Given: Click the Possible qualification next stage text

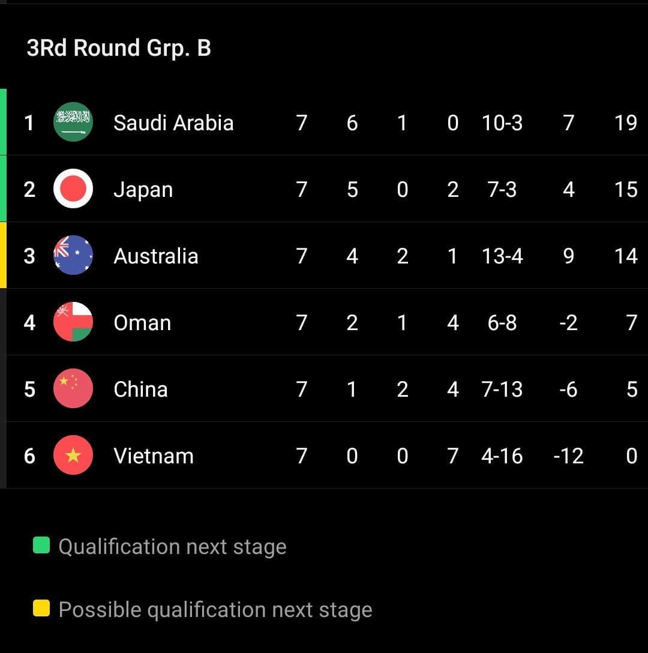Looking at the screenshot, I should coord(215,610).
